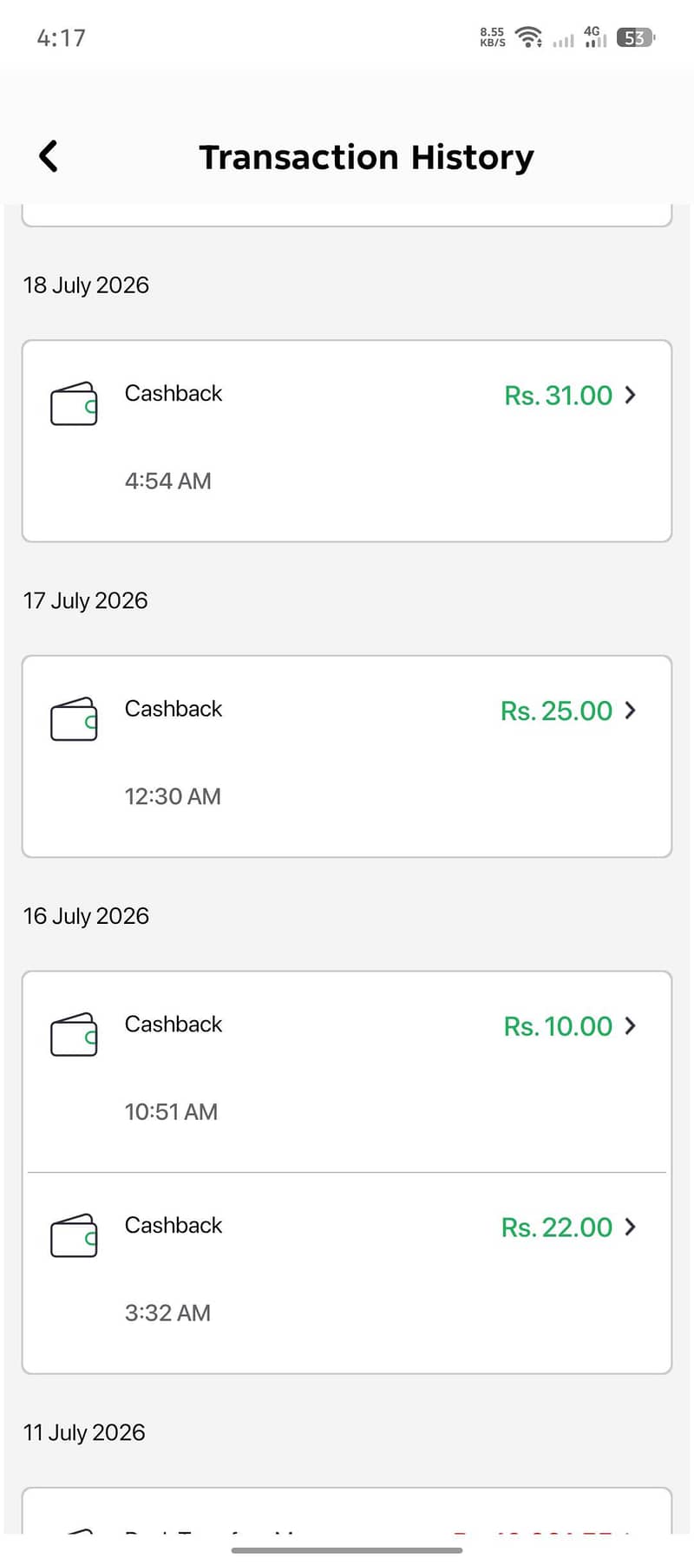Open the partially visible 11 July transaction

tap(347, 1510)
